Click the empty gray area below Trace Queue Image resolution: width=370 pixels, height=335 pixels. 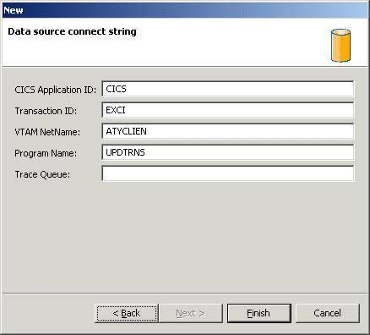pyautogui.click(x=185, y=237)
